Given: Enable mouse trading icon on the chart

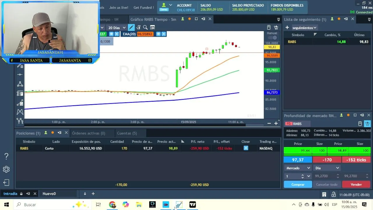Looking at the screenshot, I should [x=269, y=27].
